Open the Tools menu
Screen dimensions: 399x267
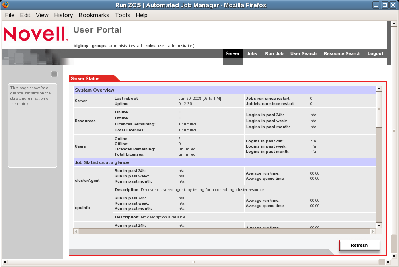point(122,15)
